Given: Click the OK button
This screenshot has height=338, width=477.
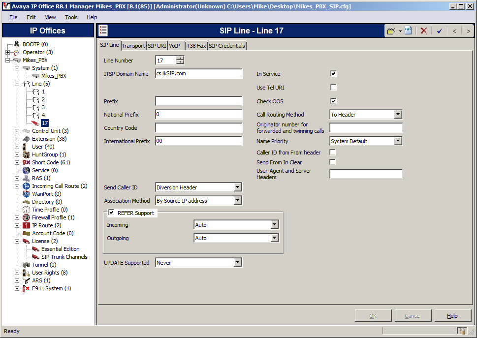Looking at the screenshot, I should click(x=373, y=316).
